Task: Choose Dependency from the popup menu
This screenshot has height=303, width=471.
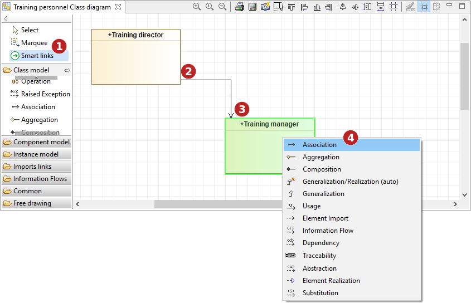Action: 352,243
